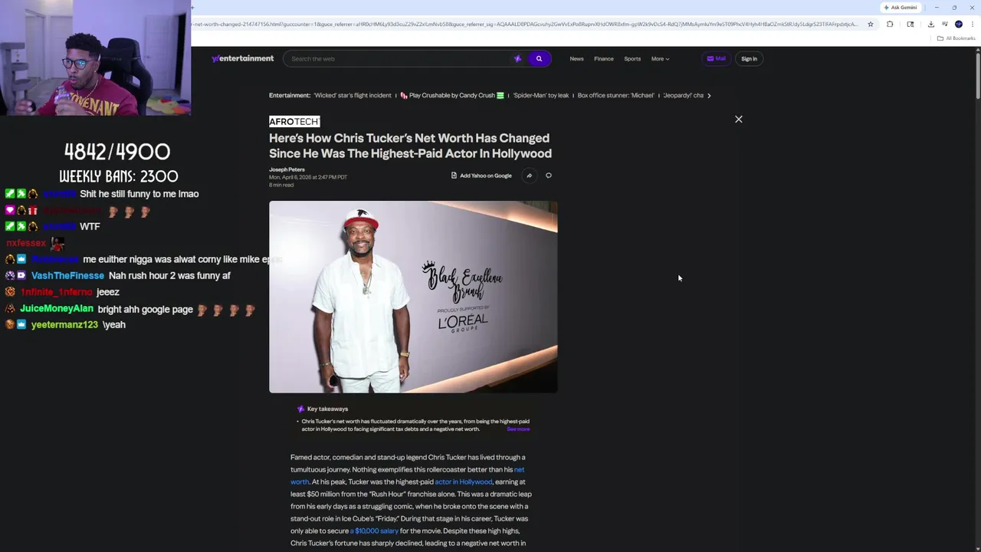
Task: Advance trending headlines with right chevron
Action: click(709, 95)
